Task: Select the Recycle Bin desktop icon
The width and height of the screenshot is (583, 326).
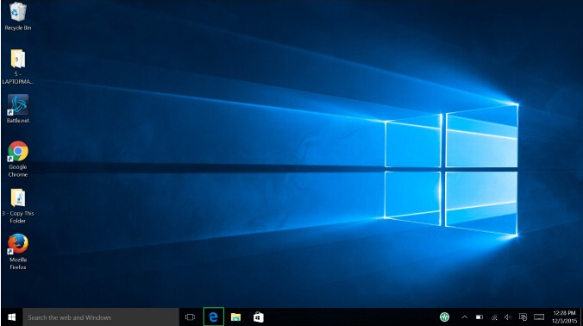Action: coord(17,16)
